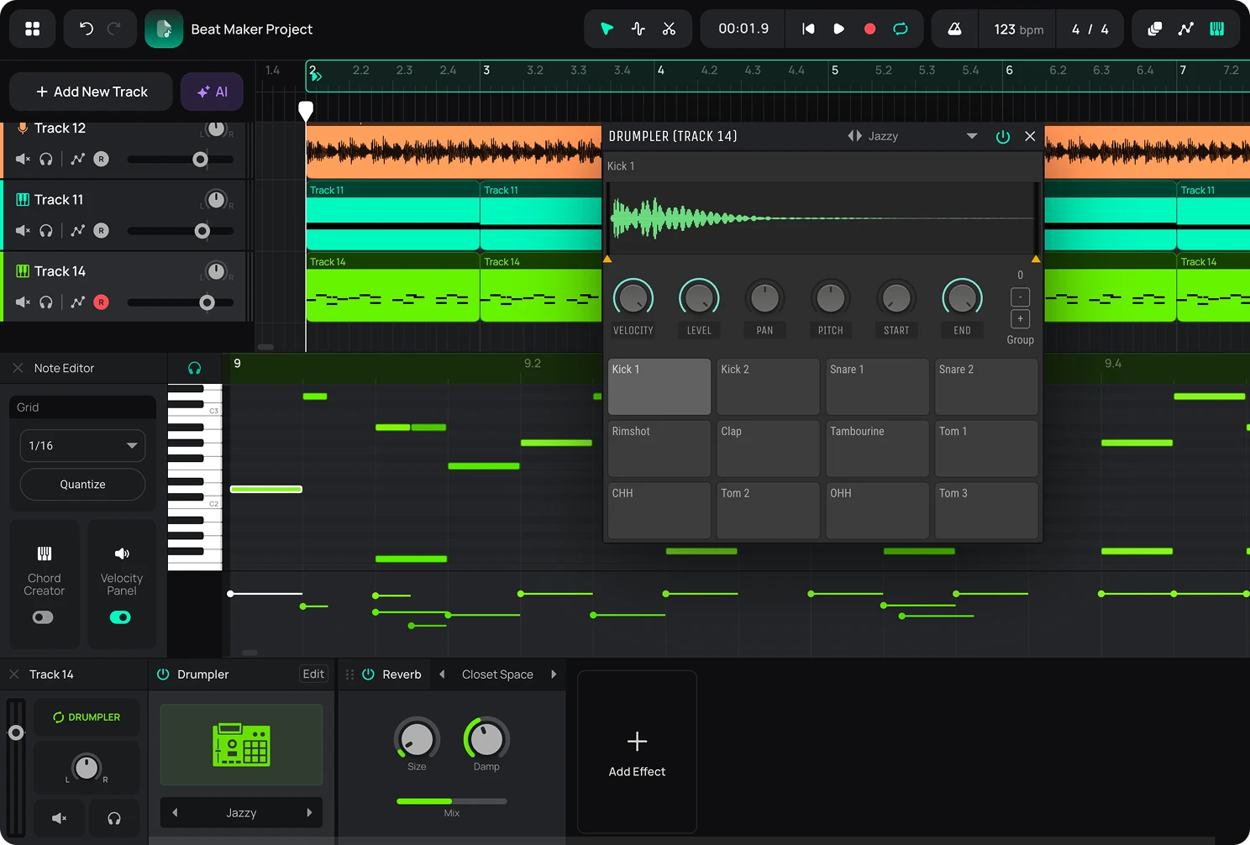Toggle loop playback mode

901,29
